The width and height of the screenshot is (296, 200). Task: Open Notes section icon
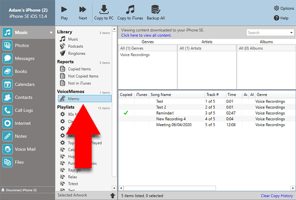point(7,136)
